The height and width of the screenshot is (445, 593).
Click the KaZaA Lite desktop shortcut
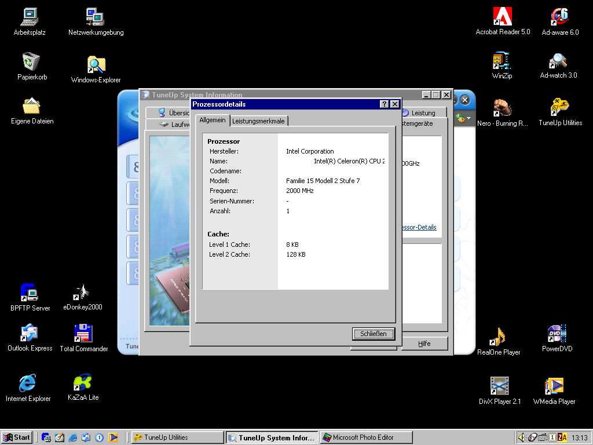[83, 387]
